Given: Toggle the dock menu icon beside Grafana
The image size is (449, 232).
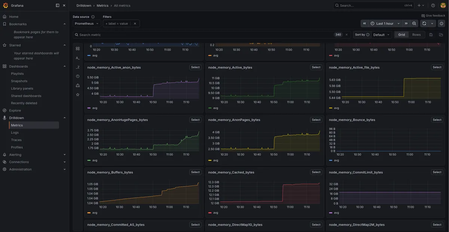Looking at the screenshot, I should click(x=57, y=5).
